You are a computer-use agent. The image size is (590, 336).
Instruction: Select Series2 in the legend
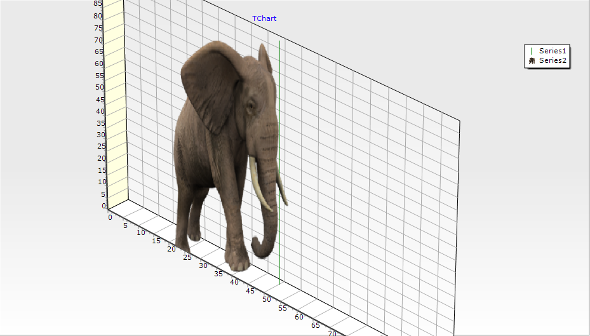[553, 60]
